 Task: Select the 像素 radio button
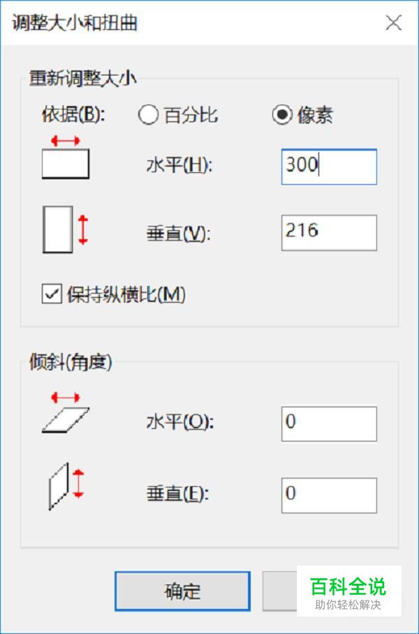(x=282, y=115)
